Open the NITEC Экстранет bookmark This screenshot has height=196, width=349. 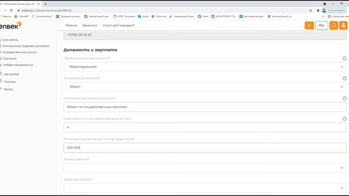pyautogui.click(x=124, y=16)
